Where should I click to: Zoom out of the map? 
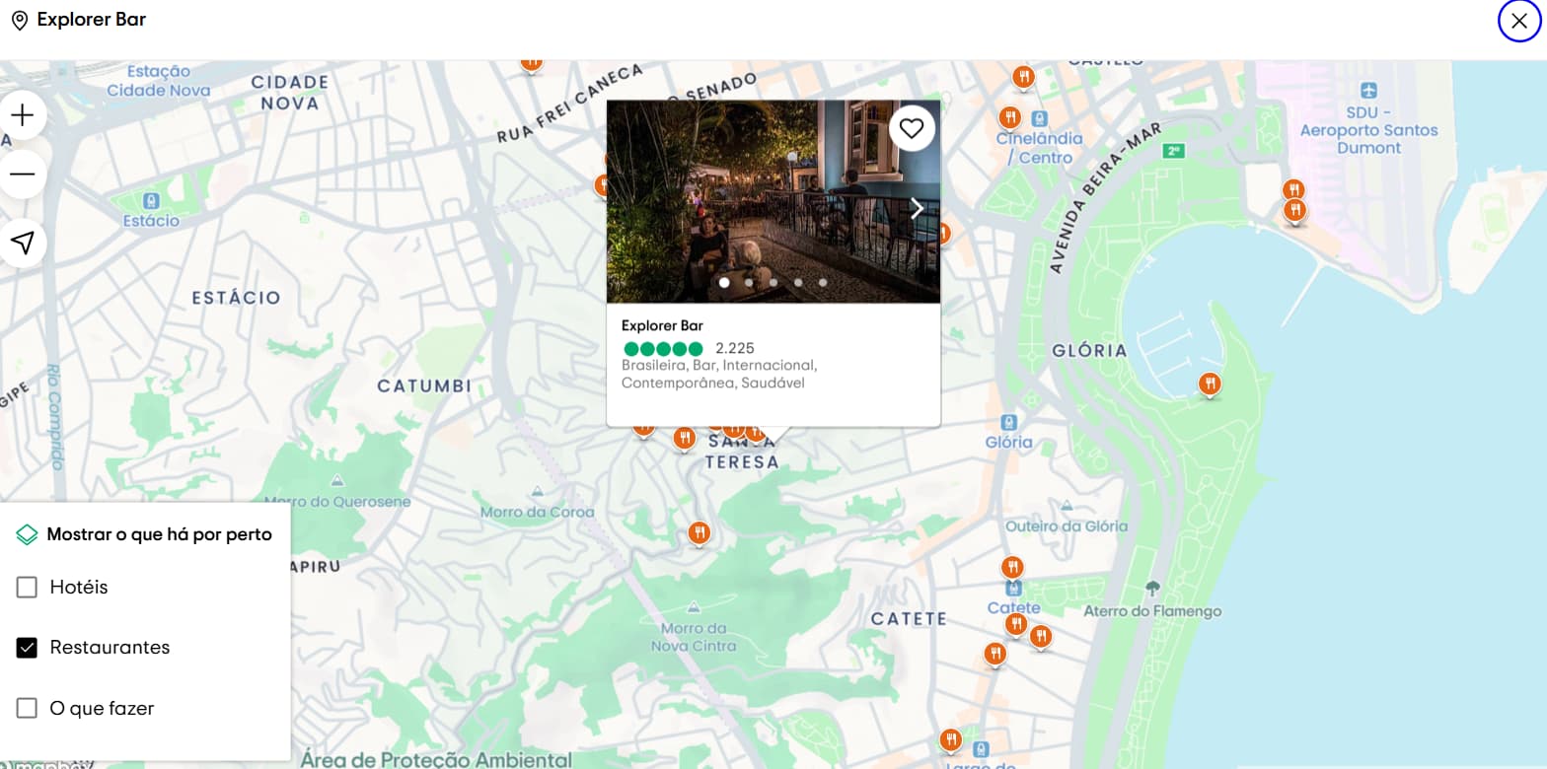point(23,175)
